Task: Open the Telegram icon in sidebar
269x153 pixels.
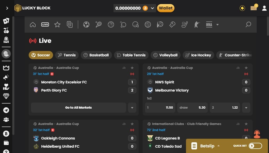Action: (6, 110)
